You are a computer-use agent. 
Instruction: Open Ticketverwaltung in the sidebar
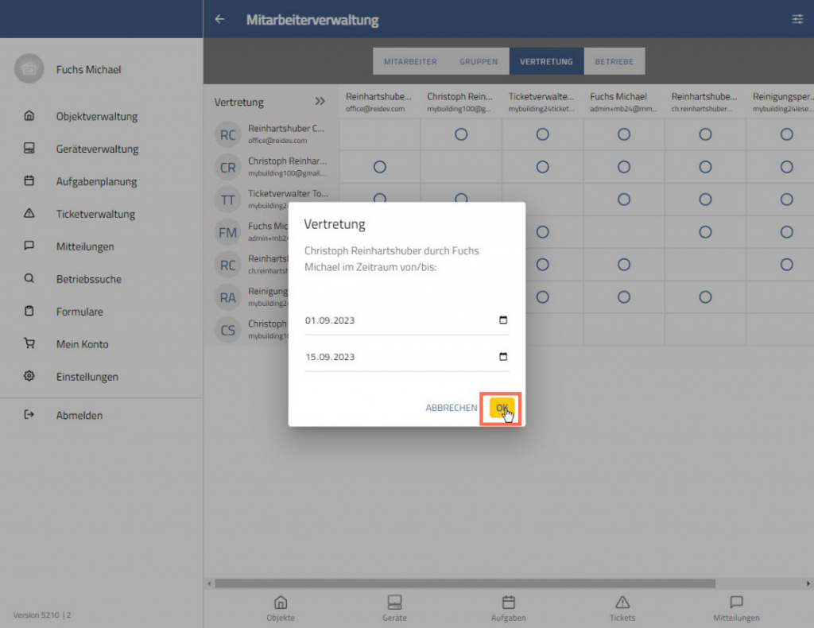tap(95, 215)
